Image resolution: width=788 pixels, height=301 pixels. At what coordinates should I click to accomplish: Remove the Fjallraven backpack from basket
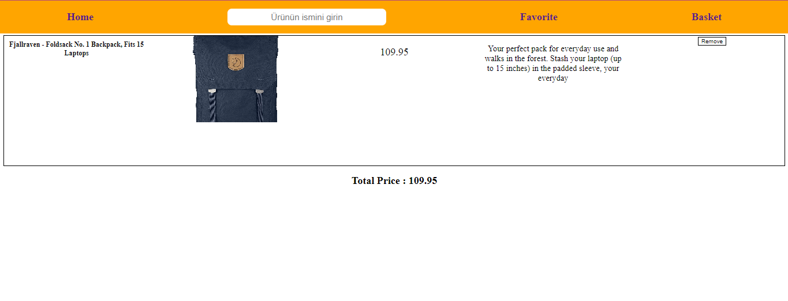(x=712, y=41)
